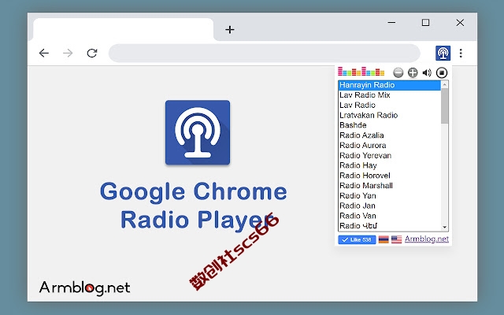Select the blank browser tab
Image resolution: width=504 pixels, height=315 pixels.
click(123, 30)
